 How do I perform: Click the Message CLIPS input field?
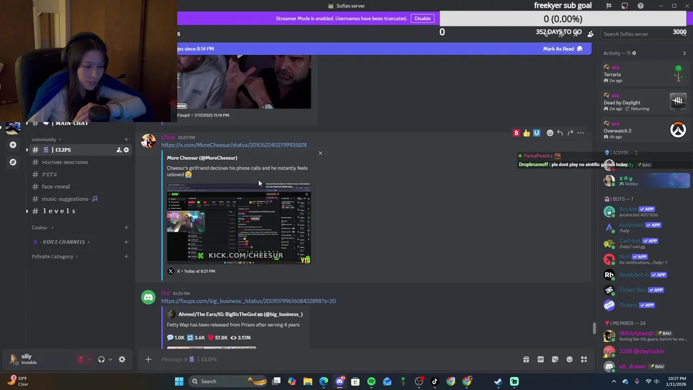[x=336, y=359]
